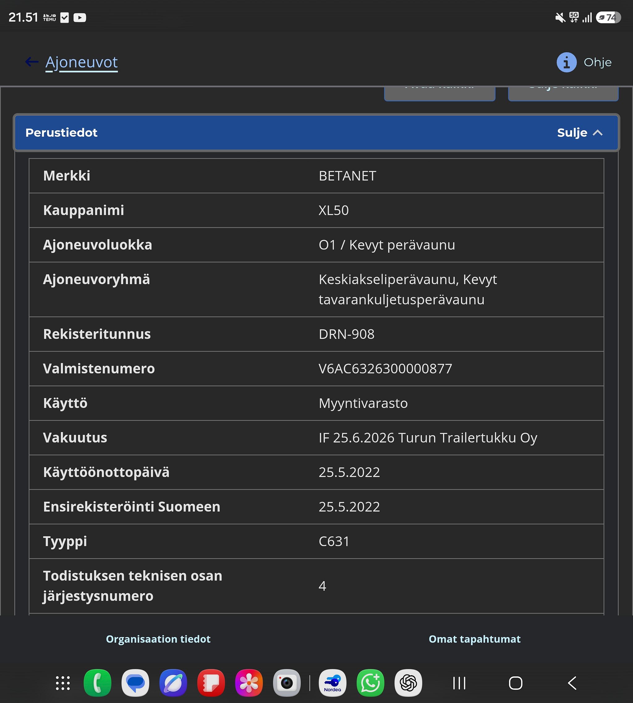Select the Ensirekisteröinti Suomeen date value
633x703 pixels.
[349, 507]
